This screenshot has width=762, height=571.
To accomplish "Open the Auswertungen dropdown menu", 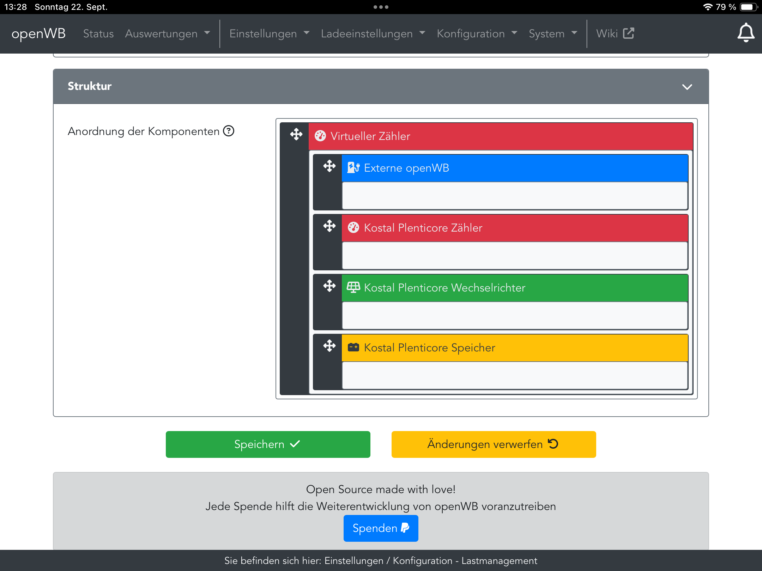I will pyautogui.click(x=167, y=33).
